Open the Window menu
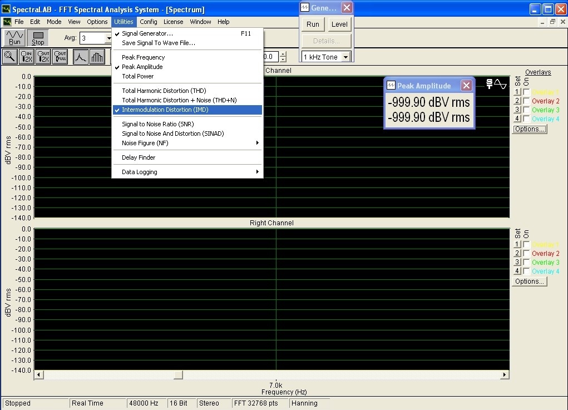Screen dimensions: 568x410 point(200,22)
